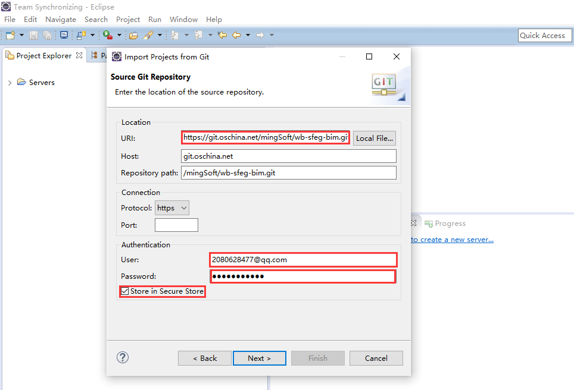
Task: Click the Back navigation arrow icon
Action: coord(236,35)
